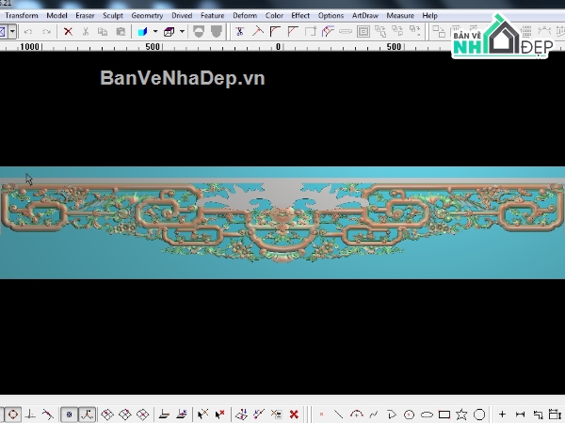The height and width of the screenshot is (423, 565).
Task: Expand the dropdown arrow beside the crossed-box icon
Action: (x=12, y=32)
